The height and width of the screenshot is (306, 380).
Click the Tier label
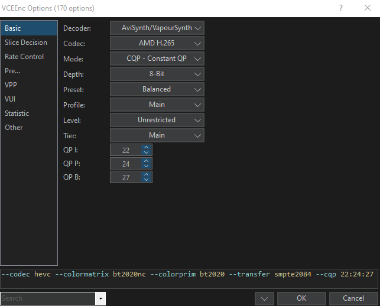click(70, 135)
